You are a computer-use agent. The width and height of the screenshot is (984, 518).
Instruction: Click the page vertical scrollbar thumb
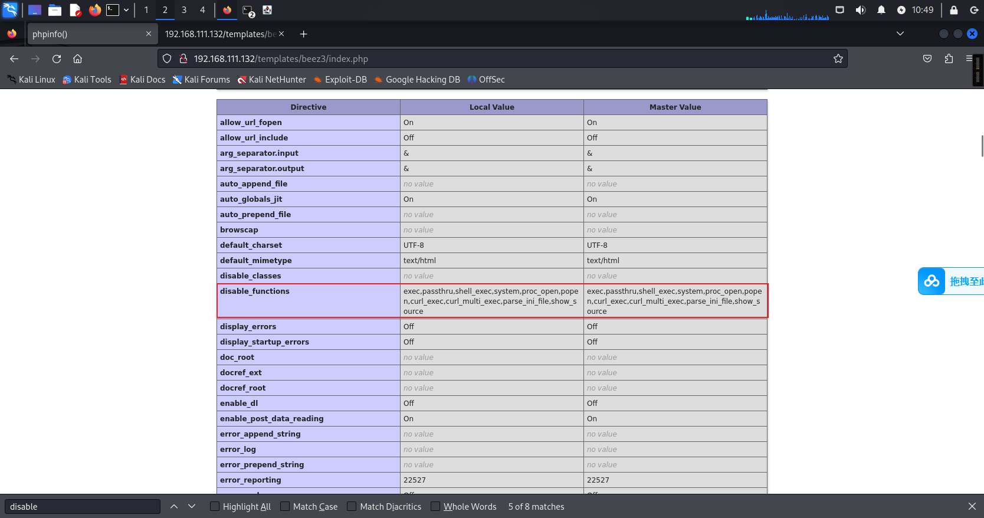[982, 146]
